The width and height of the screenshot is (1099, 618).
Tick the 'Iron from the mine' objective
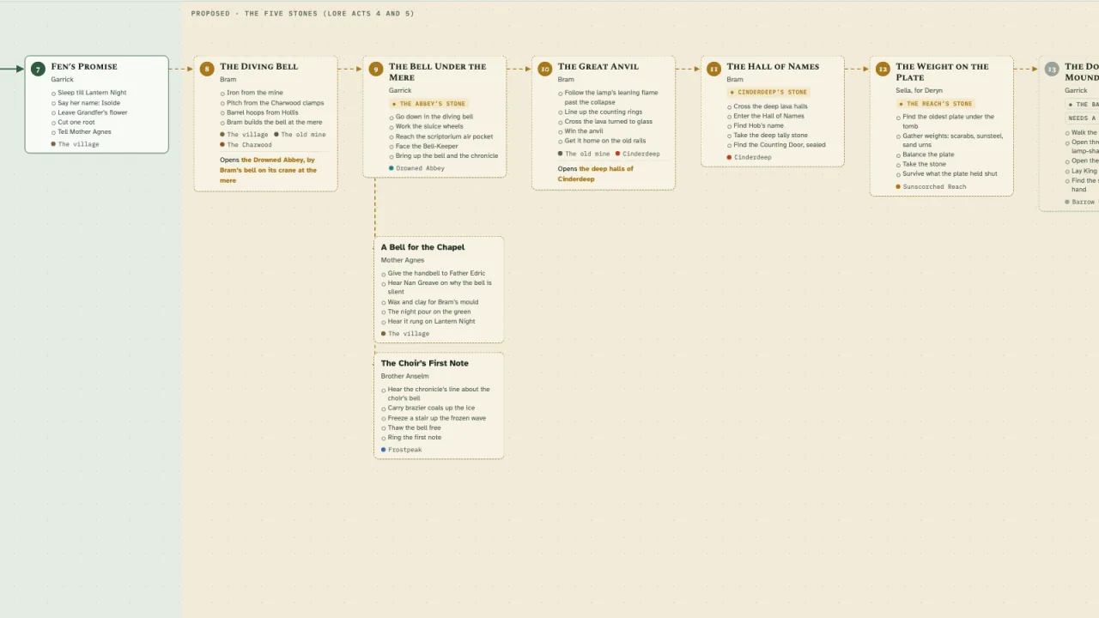click(222, 93)
